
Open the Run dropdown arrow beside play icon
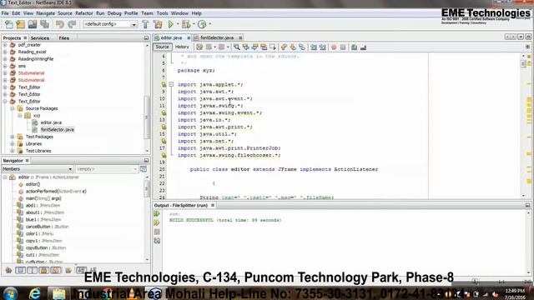click(178, 24)
